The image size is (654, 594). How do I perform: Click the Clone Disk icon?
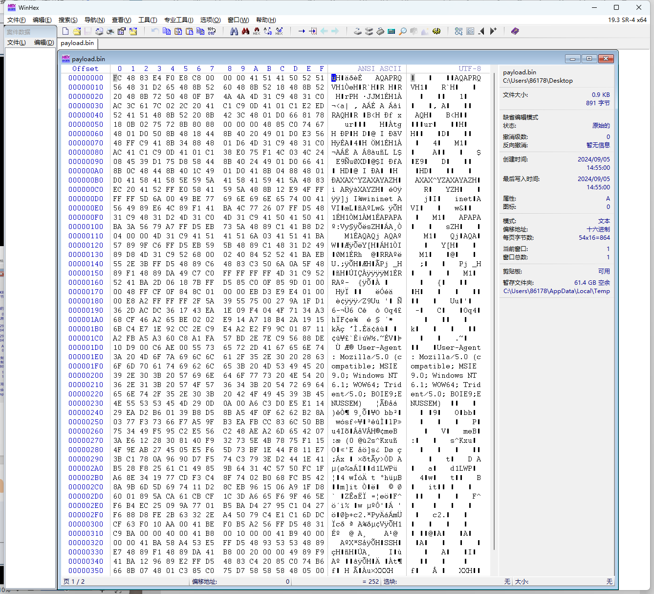click(357, 31)
